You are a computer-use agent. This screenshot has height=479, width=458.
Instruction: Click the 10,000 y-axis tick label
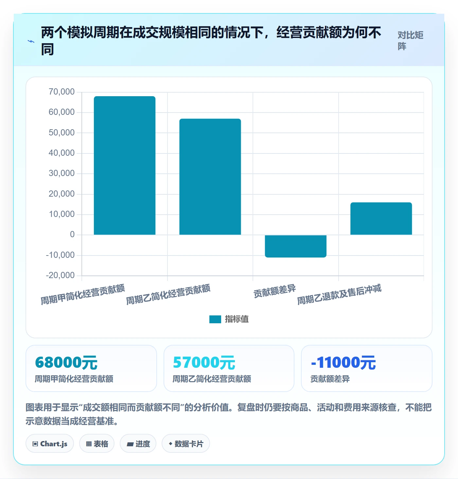pyautogui.click(x=62, y=214)
